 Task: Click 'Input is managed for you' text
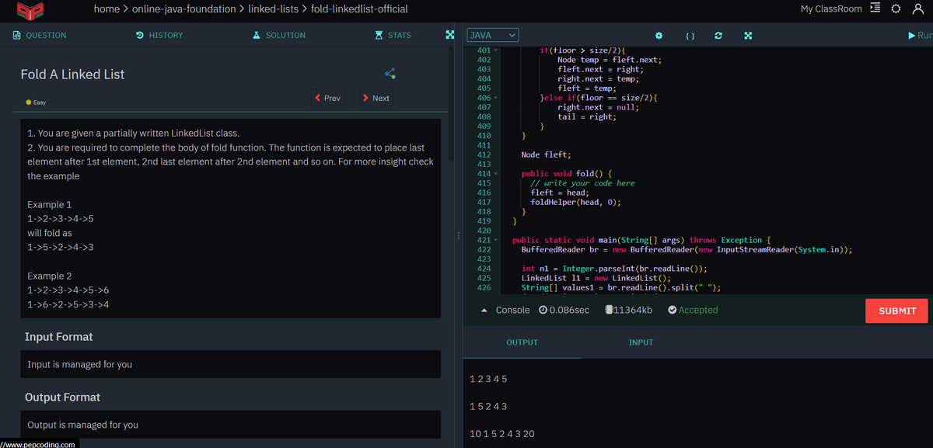80,365
